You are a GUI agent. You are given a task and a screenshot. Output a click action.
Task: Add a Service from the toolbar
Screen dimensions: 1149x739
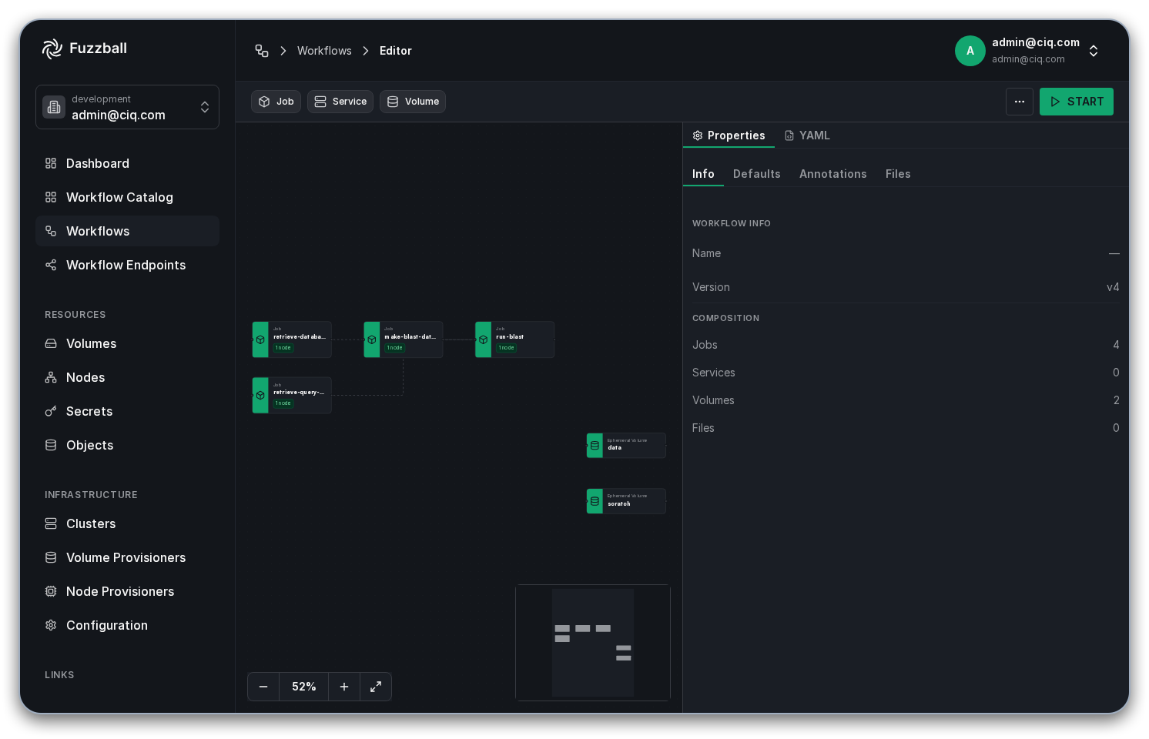(x=340, y=102)
